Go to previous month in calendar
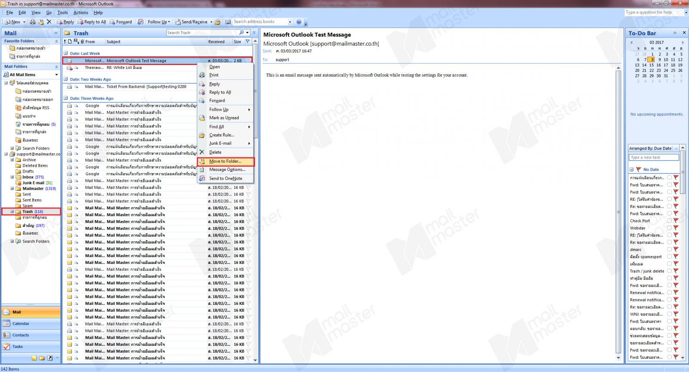The image size is (689, 372). click(x=632, y=43)
